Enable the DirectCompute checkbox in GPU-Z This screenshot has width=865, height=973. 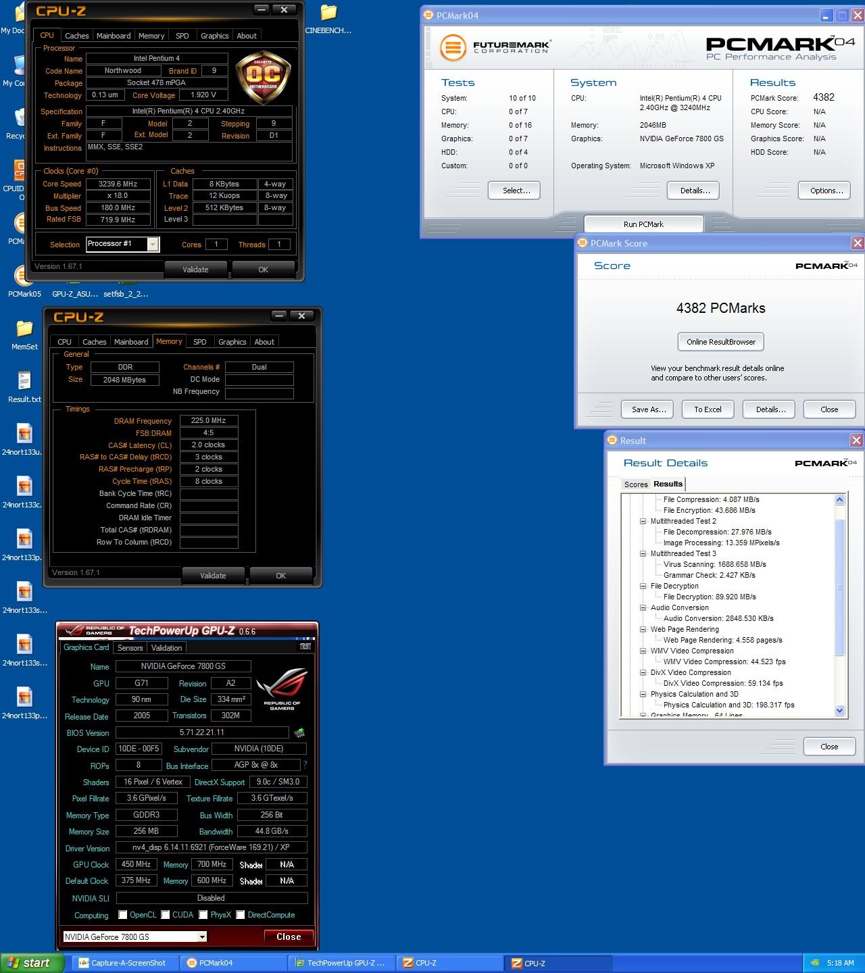click(240, 915)
